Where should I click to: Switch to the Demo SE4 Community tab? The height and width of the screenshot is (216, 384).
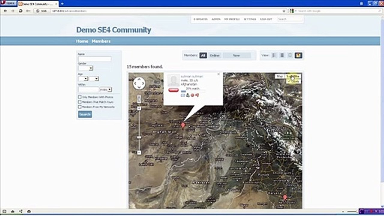37,4
